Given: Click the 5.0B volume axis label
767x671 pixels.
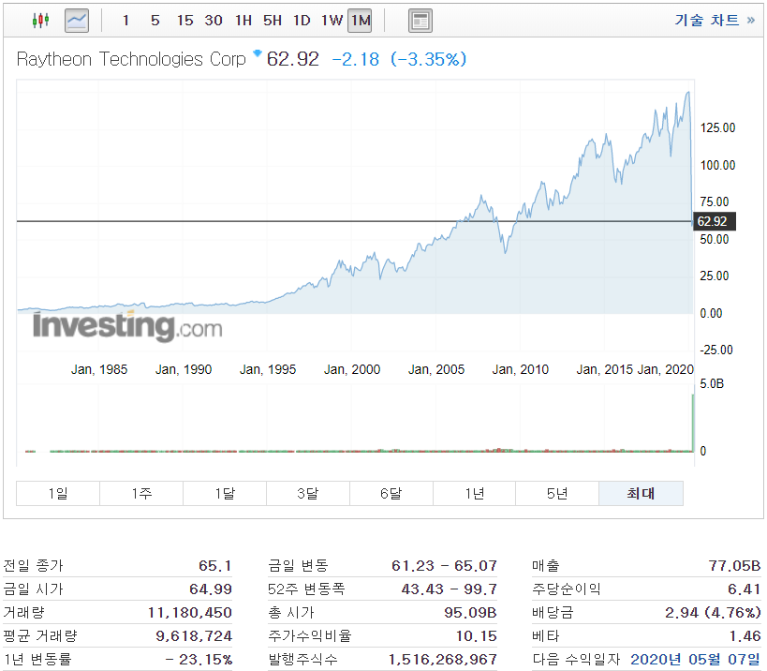Looking at the screenshot, I should point(712,383).
